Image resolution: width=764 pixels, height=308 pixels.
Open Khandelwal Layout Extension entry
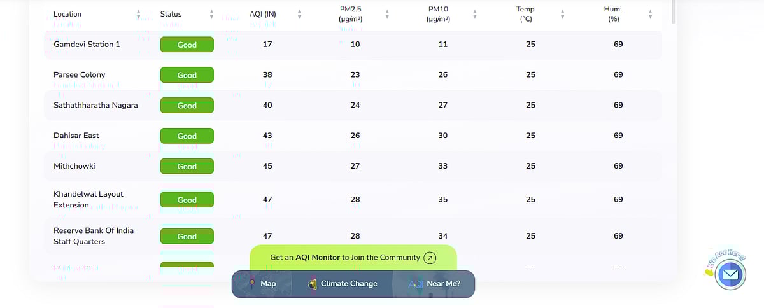(x=88, y=199)
